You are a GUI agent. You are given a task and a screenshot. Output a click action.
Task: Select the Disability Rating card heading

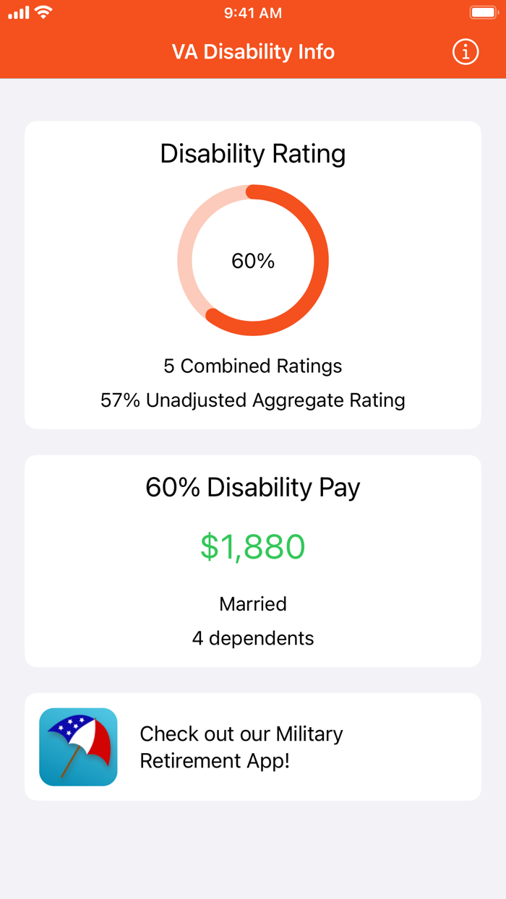click(x=253, y=153)
